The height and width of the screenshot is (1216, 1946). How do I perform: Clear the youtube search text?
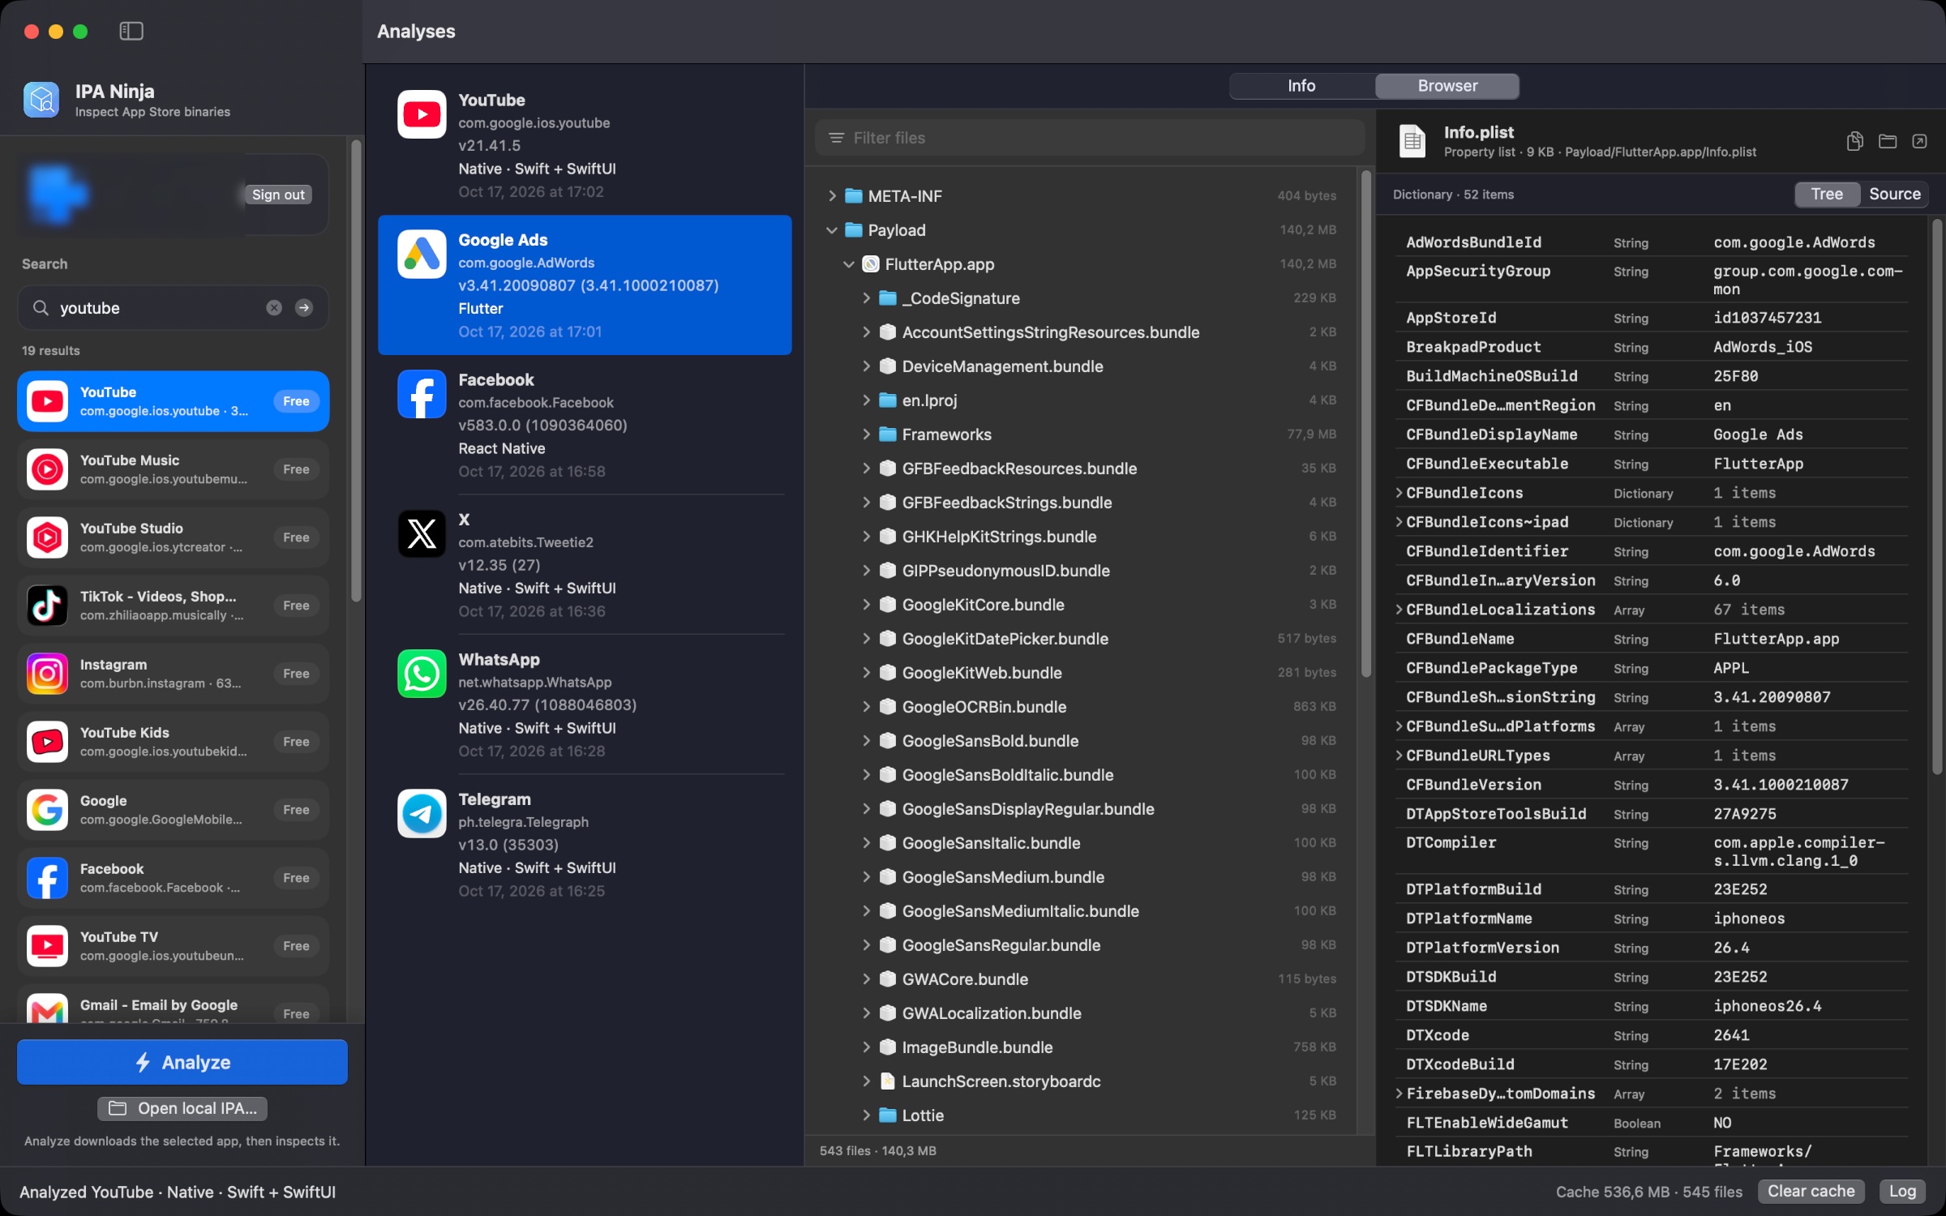(x=274, y=307)
